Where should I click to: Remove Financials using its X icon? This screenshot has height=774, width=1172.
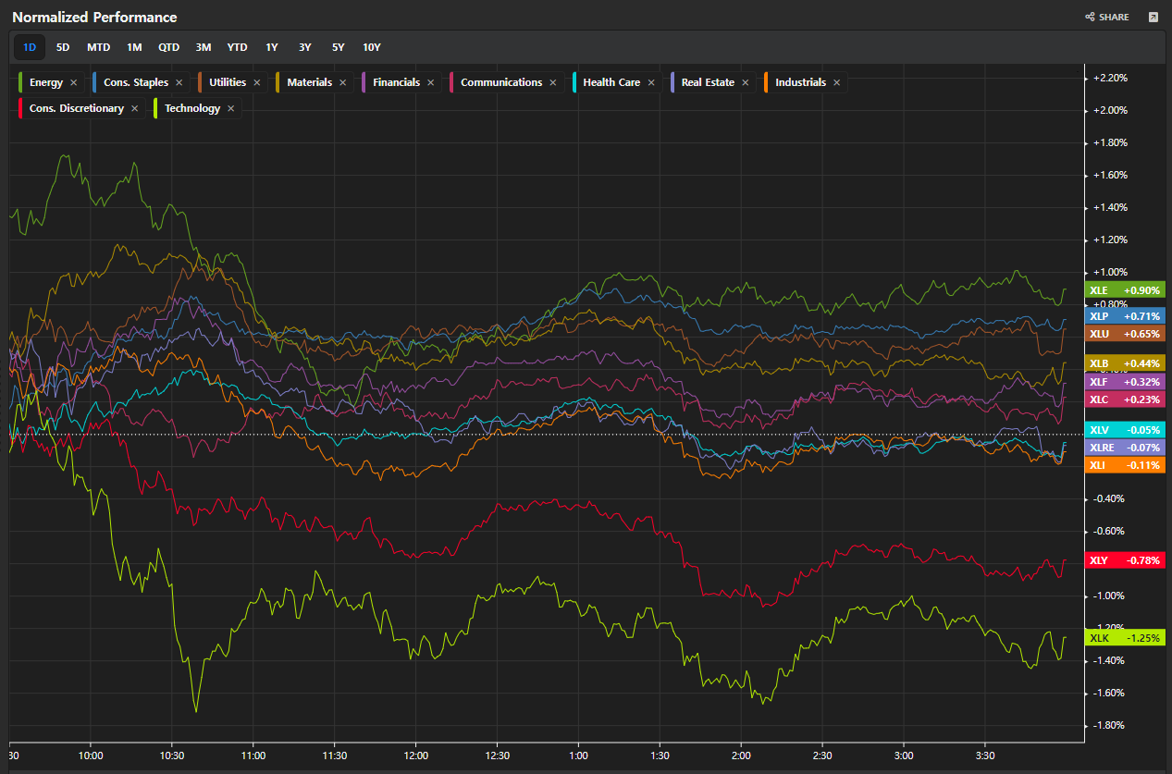point(431,82)
